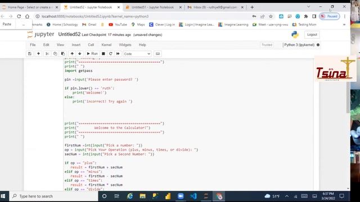360x202 pixels.
Task: Save notebook with the floppy disk icon
Action: coord(30,54)
